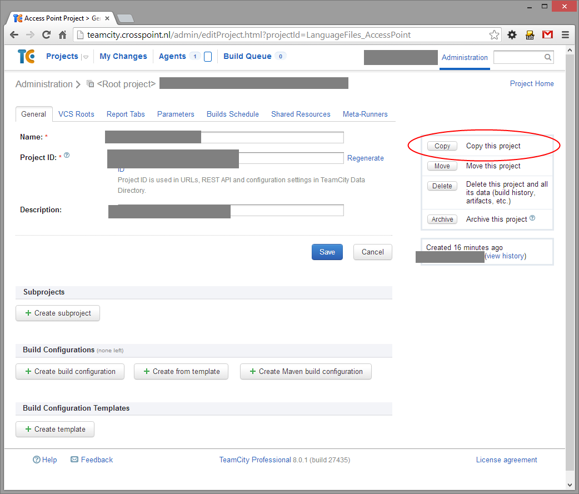Bookmark this page with the star icon
Image resolution: width=579 pixels, height=494 pixels.
tap(494, 35)
